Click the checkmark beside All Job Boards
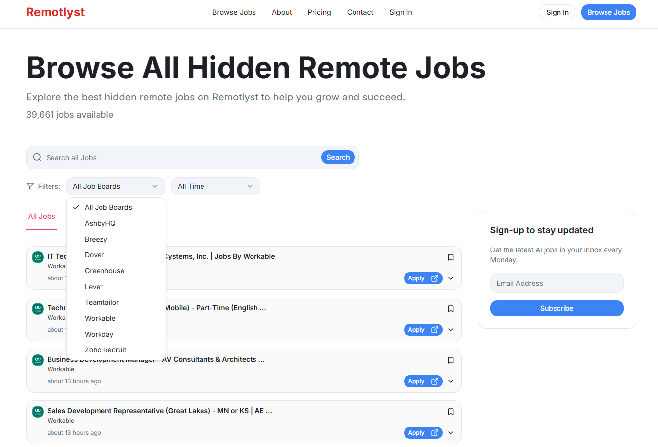658x447 pixels. click(x=76, y=207)
